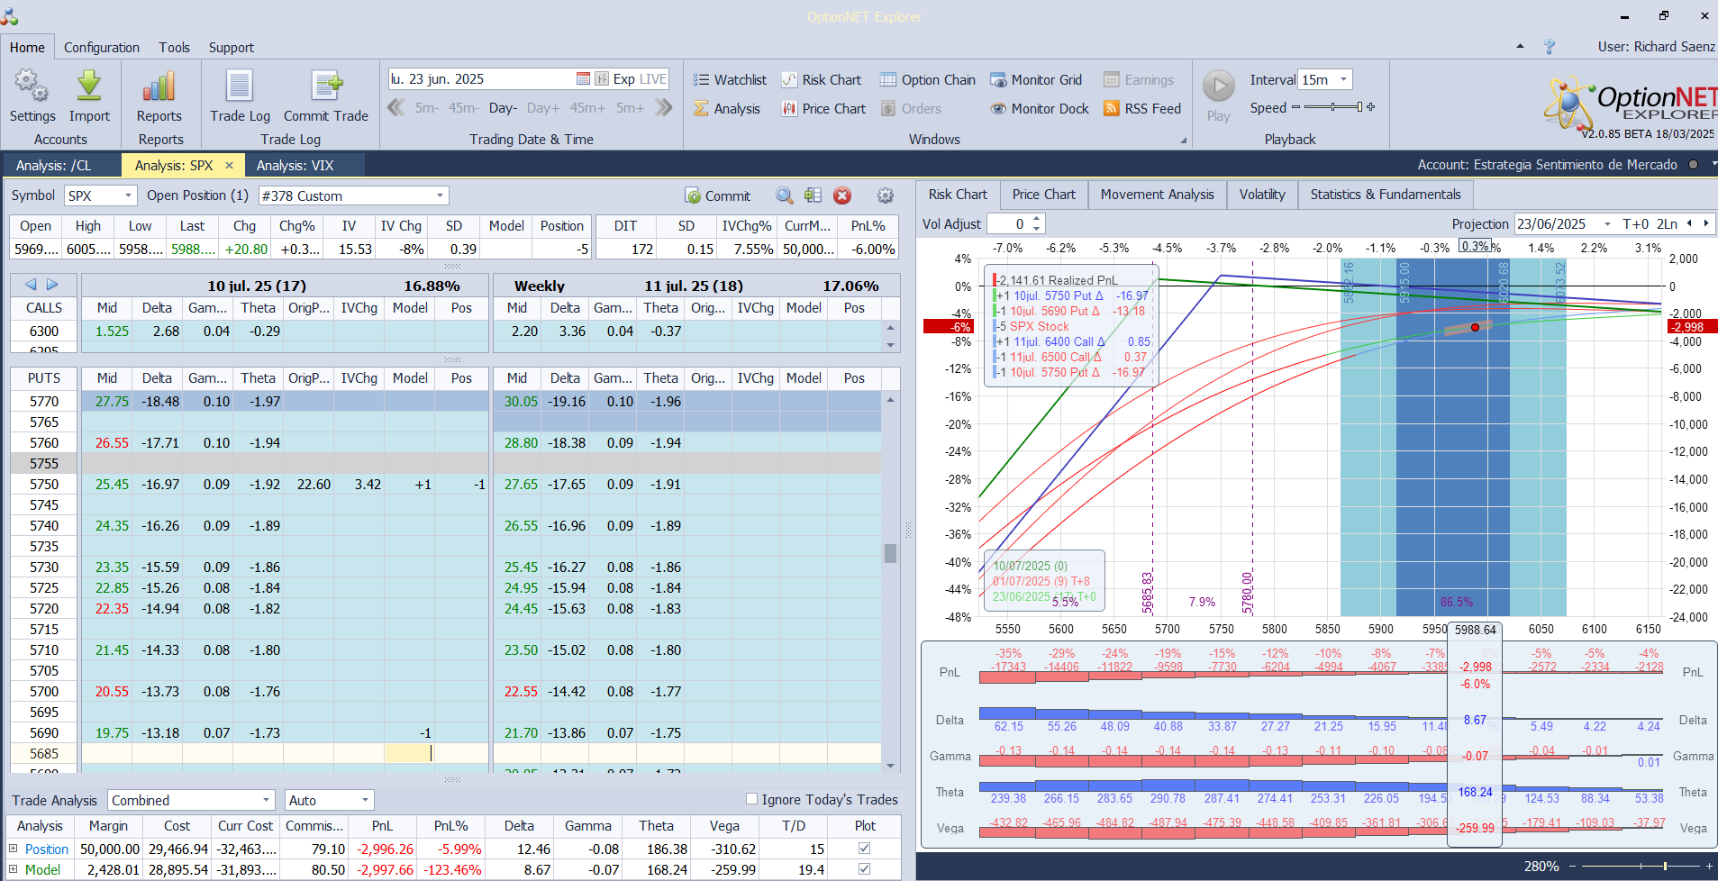Open the Watchlist window
1718x881 pixels.
730,79
